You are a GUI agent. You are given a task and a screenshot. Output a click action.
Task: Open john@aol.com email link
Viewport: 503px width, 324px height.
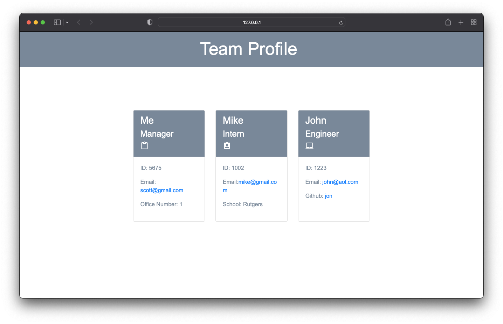(x=340, y=182)
